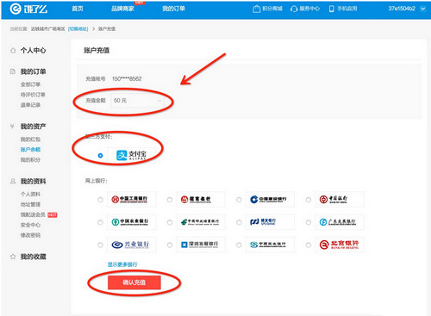Click the 中国邮政储蓄银行 logo tile
431x316 pixels.
point(201,222)
